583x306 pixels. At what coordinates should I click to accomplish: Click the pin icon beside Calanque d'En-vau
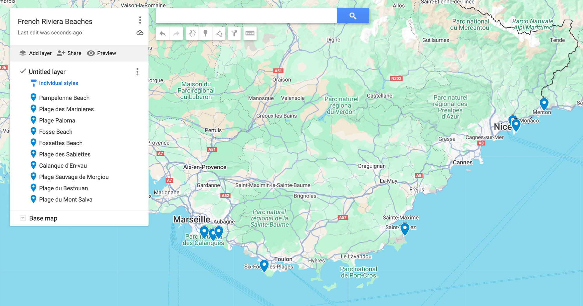coord(34,165)
